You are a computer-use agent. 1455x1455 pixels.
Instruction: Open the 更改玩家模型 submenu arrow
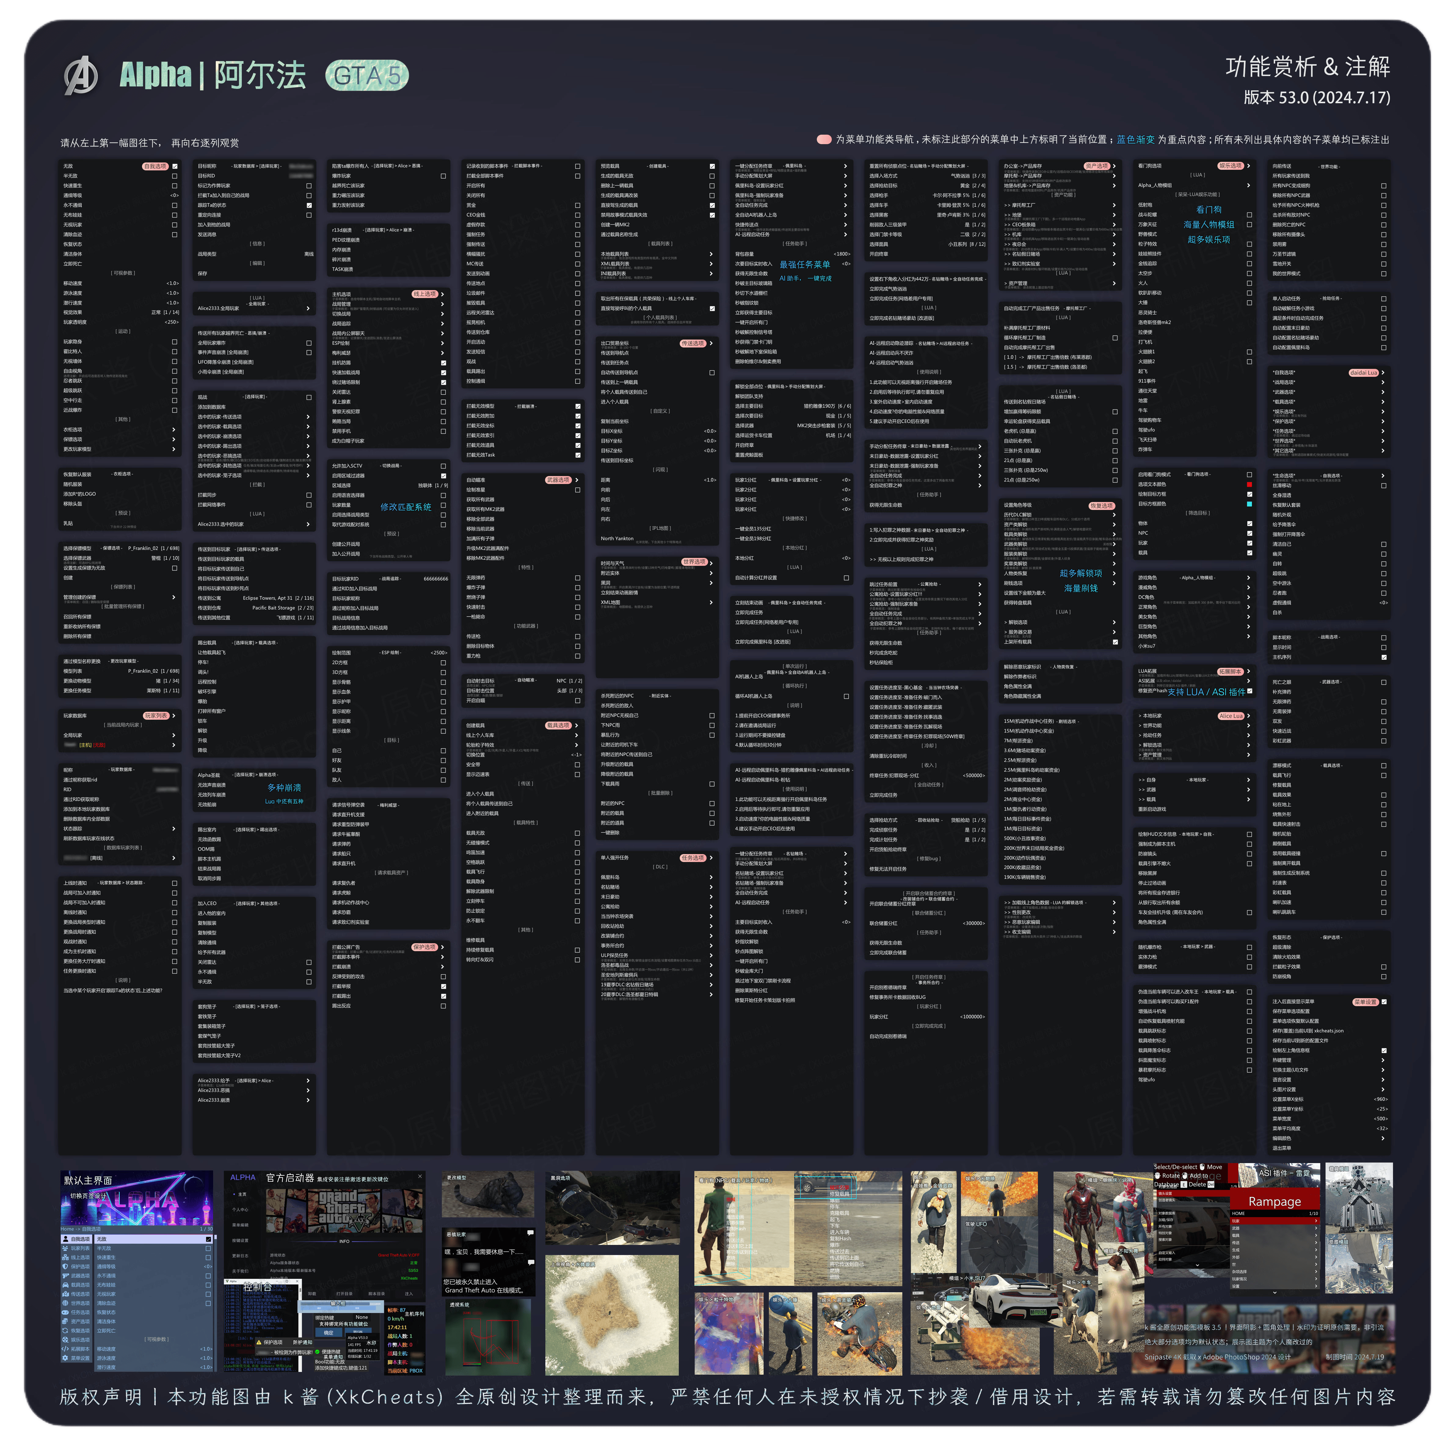pos(174,449)
